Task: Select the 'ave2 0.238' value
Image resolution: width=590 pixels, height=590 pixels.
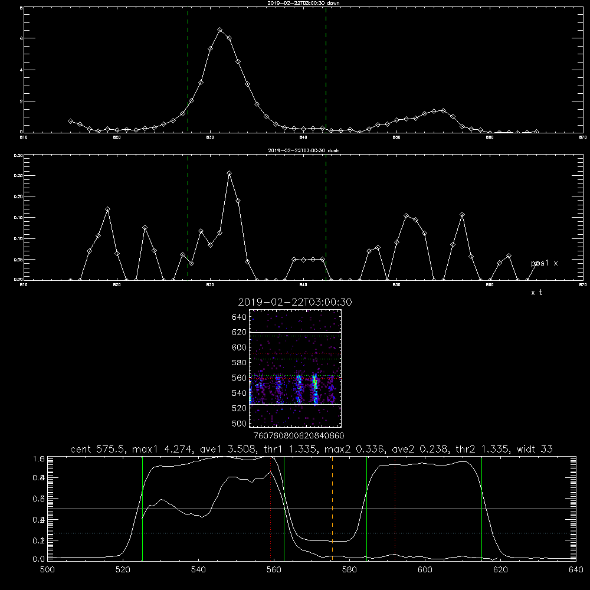Action: tap(420, 449)
